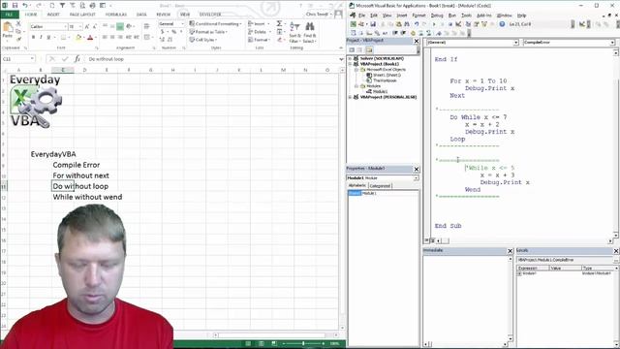Expand the Solver project tree node
The height and width of the screenshot is (349, 620).
click(350, 58)
